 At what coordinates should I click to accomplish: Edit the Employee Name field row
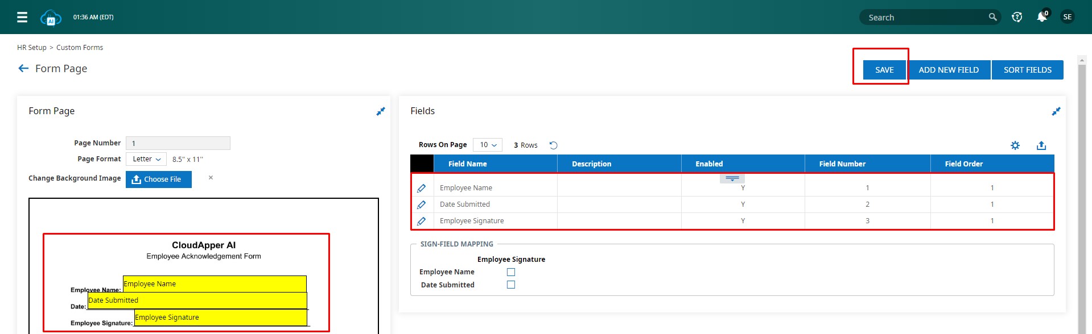pos(422,188)
